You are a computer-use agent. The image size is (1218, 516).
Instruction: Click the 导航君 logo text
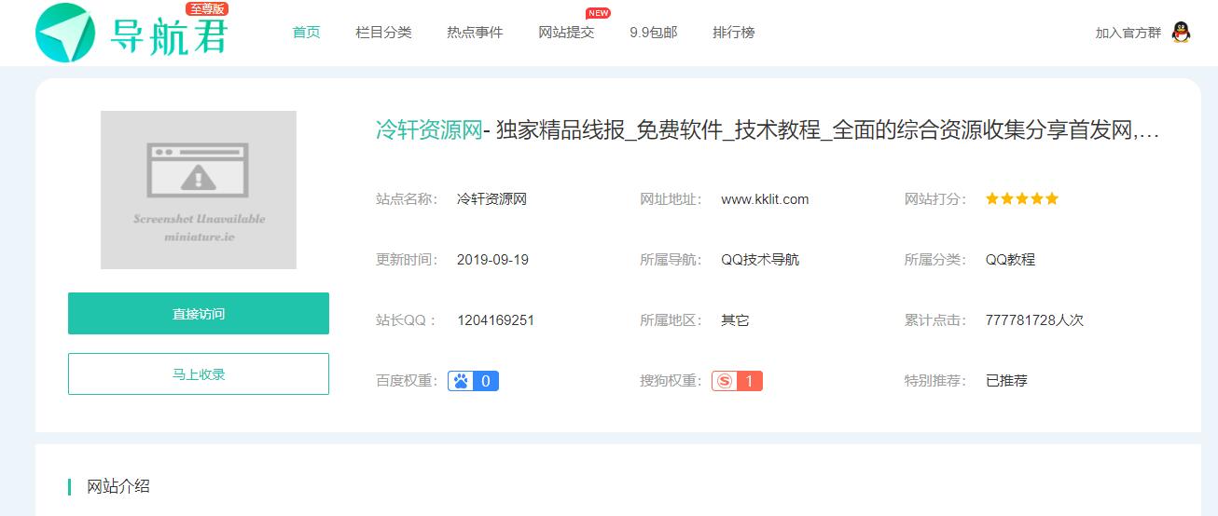pos(169,36)
